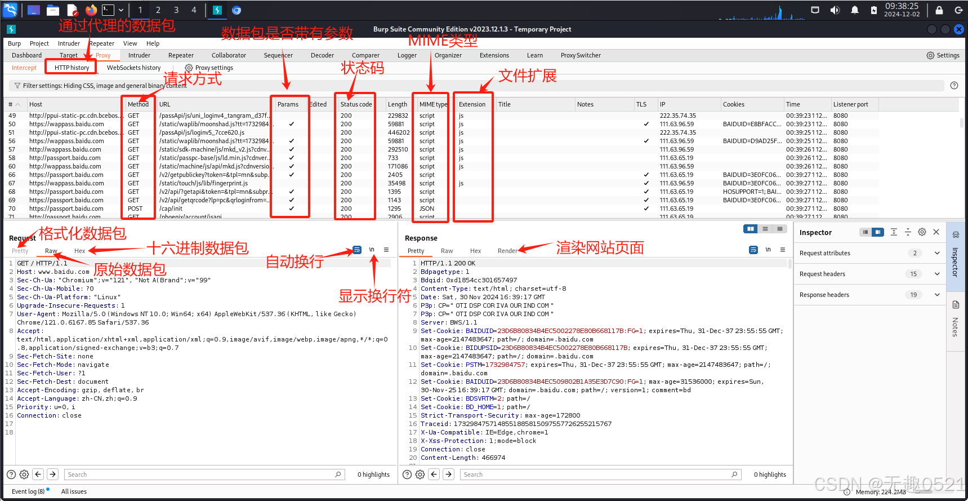Sort history by Length column
The width and height of the screenshot is (968, 501).
tap(398, 104)
